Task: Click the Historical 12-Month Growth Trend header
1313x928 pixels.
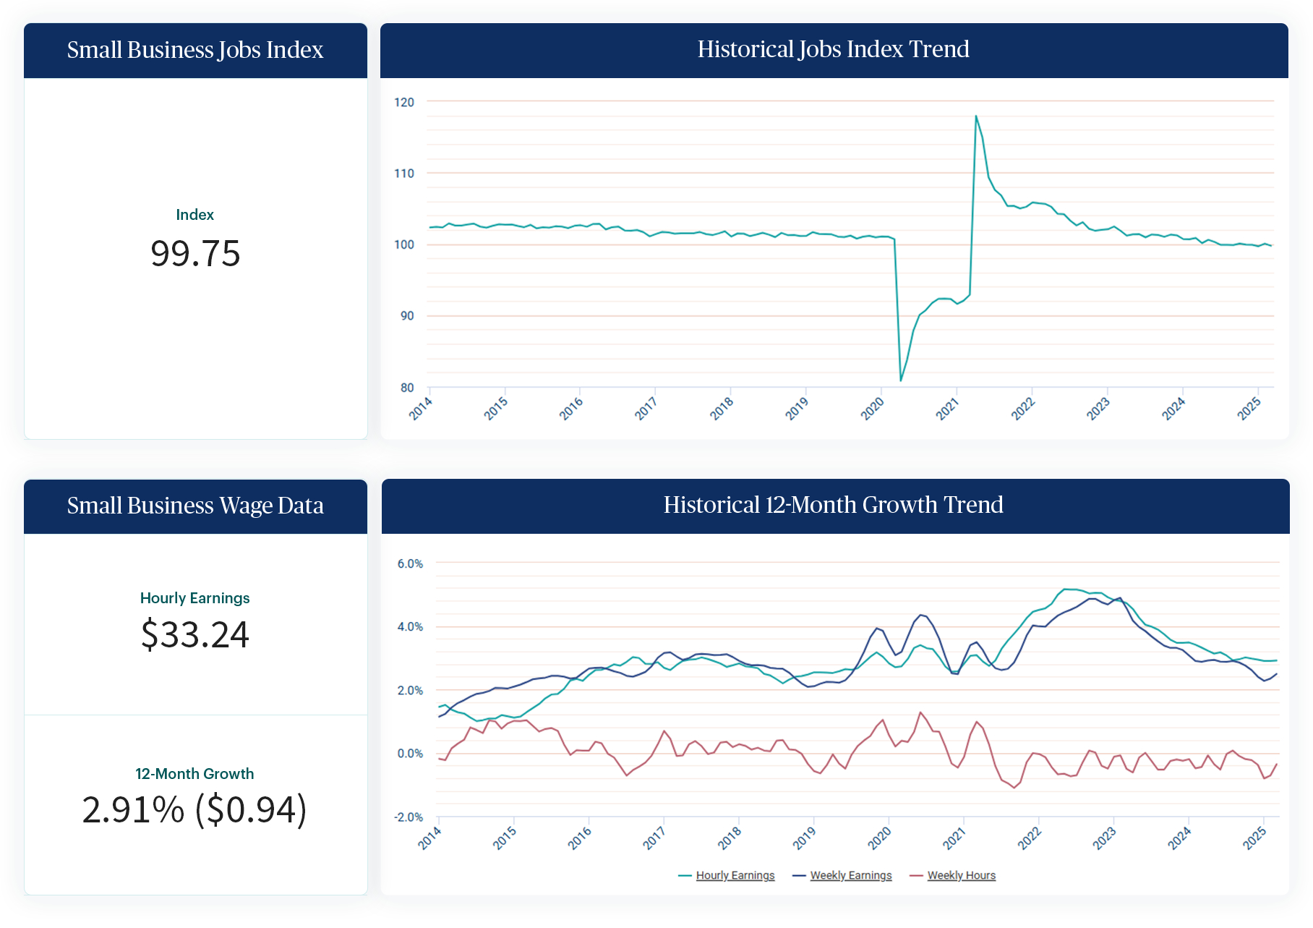Action: coord(833,505)
